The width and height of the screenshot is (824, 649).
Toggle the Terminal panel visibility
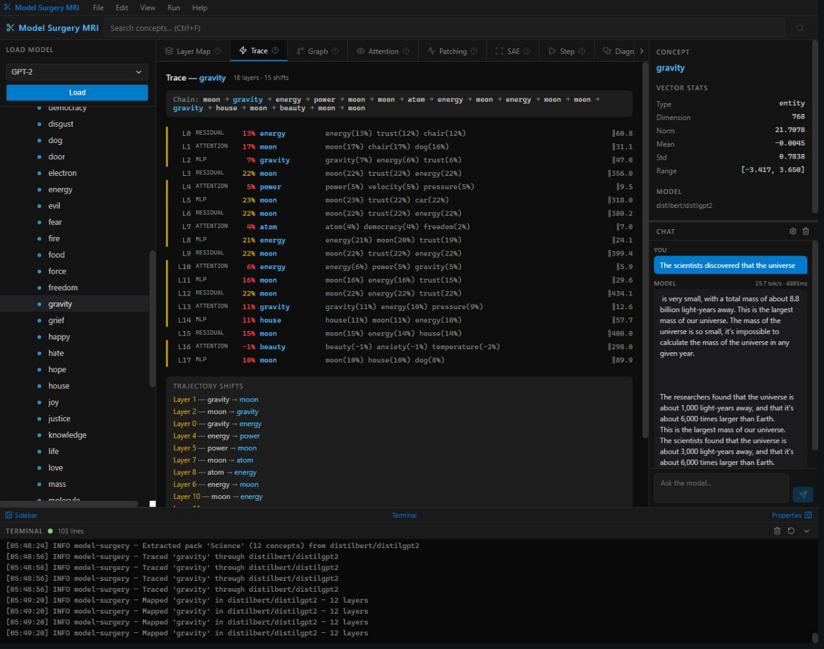click(x=404, y=515)
